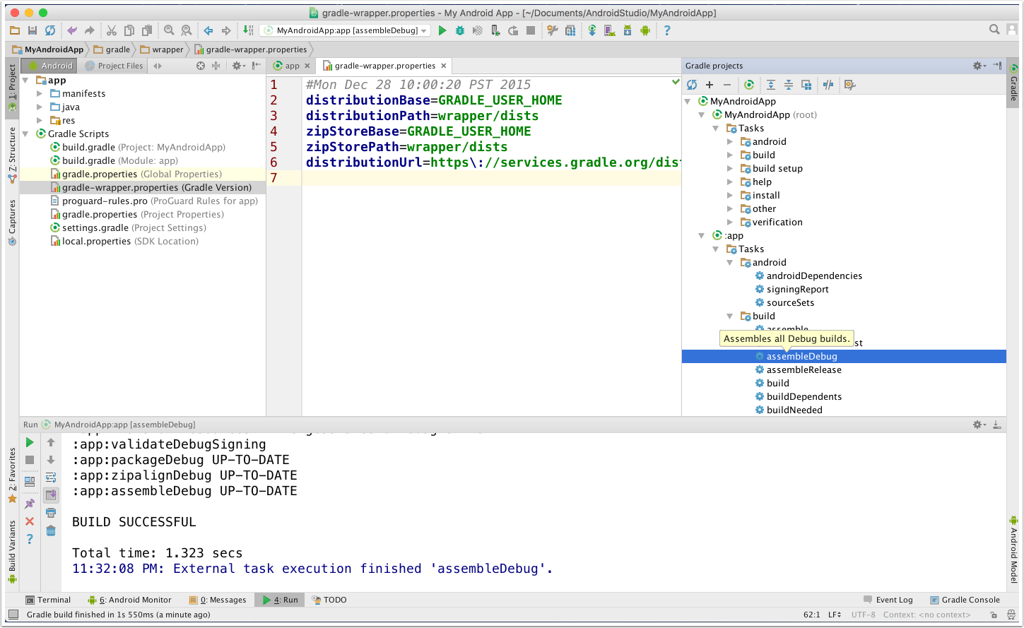Viewport: 1024px width, 628px height.
Task: Toggle soft-wrap in Run console
Action: (x=51, y=478)
